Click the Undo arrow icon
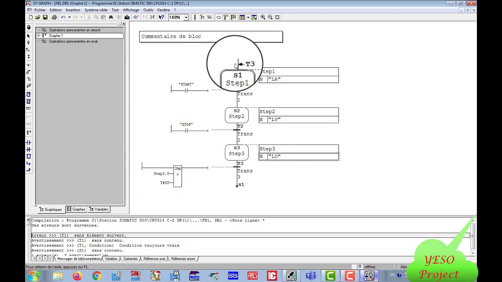Image resolution: width=502 pixels, height=282 pixels. tap(63, 17)
